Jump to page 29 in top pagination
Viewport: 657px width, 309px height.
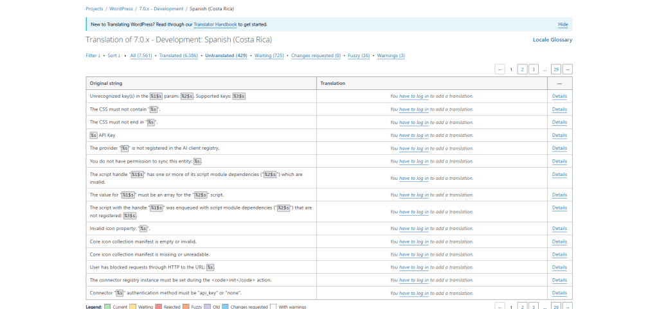click(x=555, y=69)
